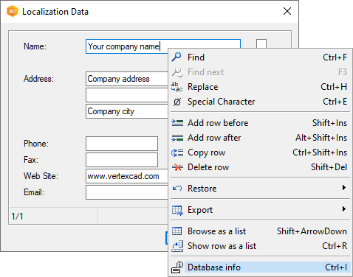Screen dimensions: 353x277
Task: Click the Database info icon
Action: (177, 267)
